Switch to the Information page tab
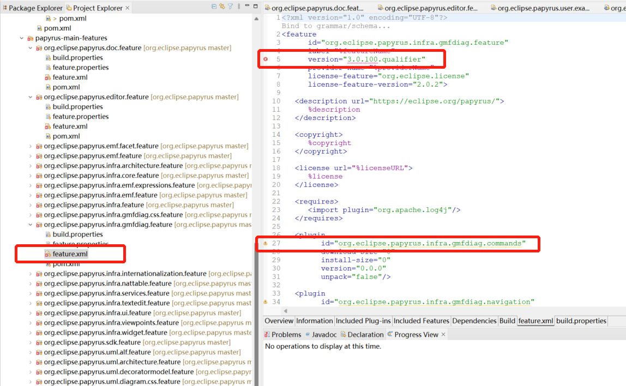This screenshot has width=626, height=386. [x=314, y=321]
